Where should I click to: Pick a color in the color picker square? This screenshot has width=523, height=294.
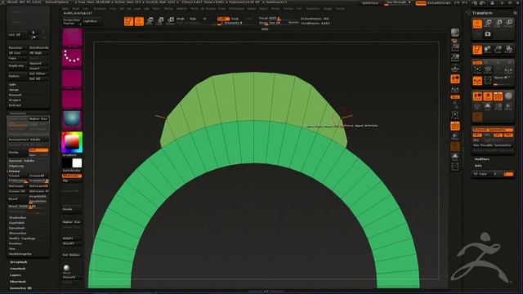(x=72, y=142)
